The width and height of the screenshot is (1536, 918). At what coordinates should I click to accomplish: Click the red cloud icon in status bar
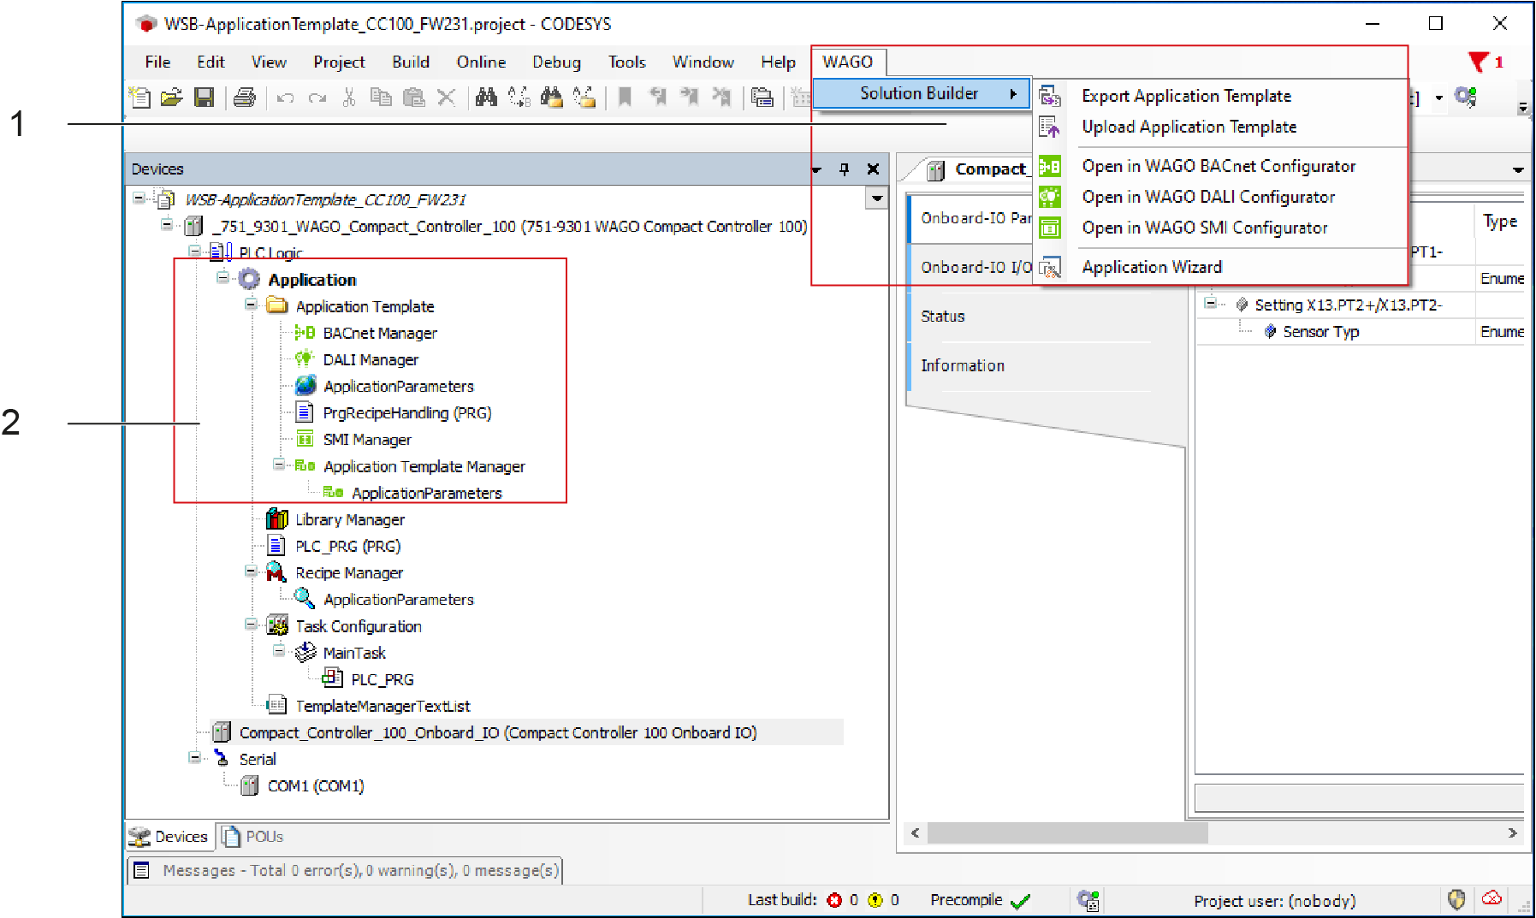(1492, 898)
